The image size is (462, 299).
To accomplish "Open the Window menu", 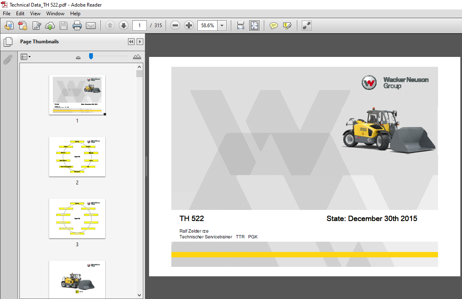I will click(x=55, y=14).
